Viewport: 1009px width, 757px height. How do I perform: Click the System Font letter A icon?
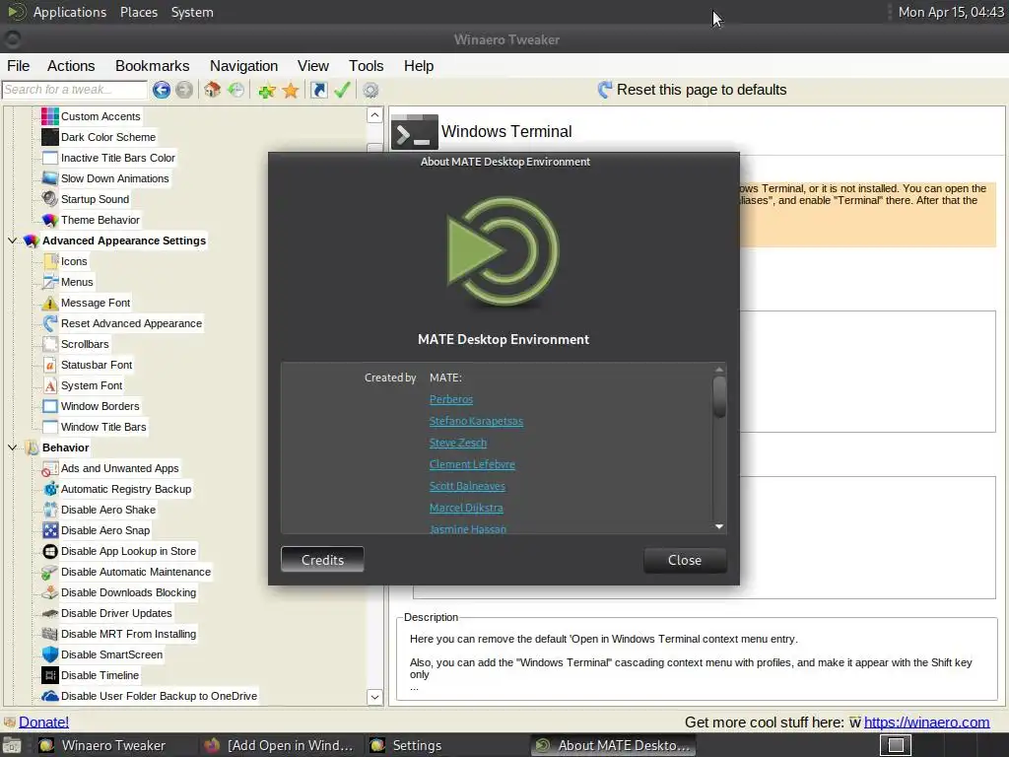(49, 385)
